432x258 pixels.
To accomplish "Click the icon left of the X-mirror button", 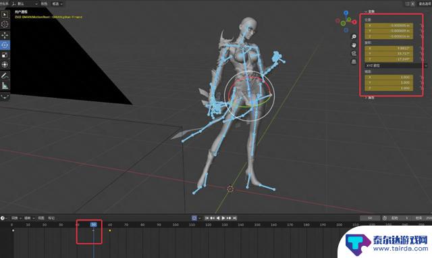I will point(408,4).
